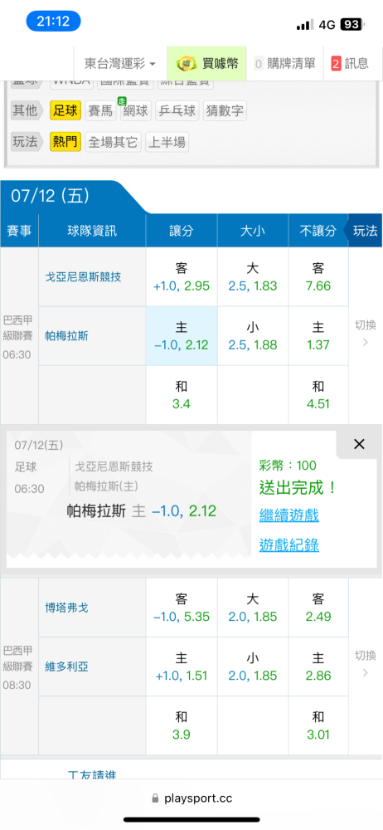Select the 賽馬 sport filter
The height and width of the screenshot is (830, 383).
(x=100, y=110)
